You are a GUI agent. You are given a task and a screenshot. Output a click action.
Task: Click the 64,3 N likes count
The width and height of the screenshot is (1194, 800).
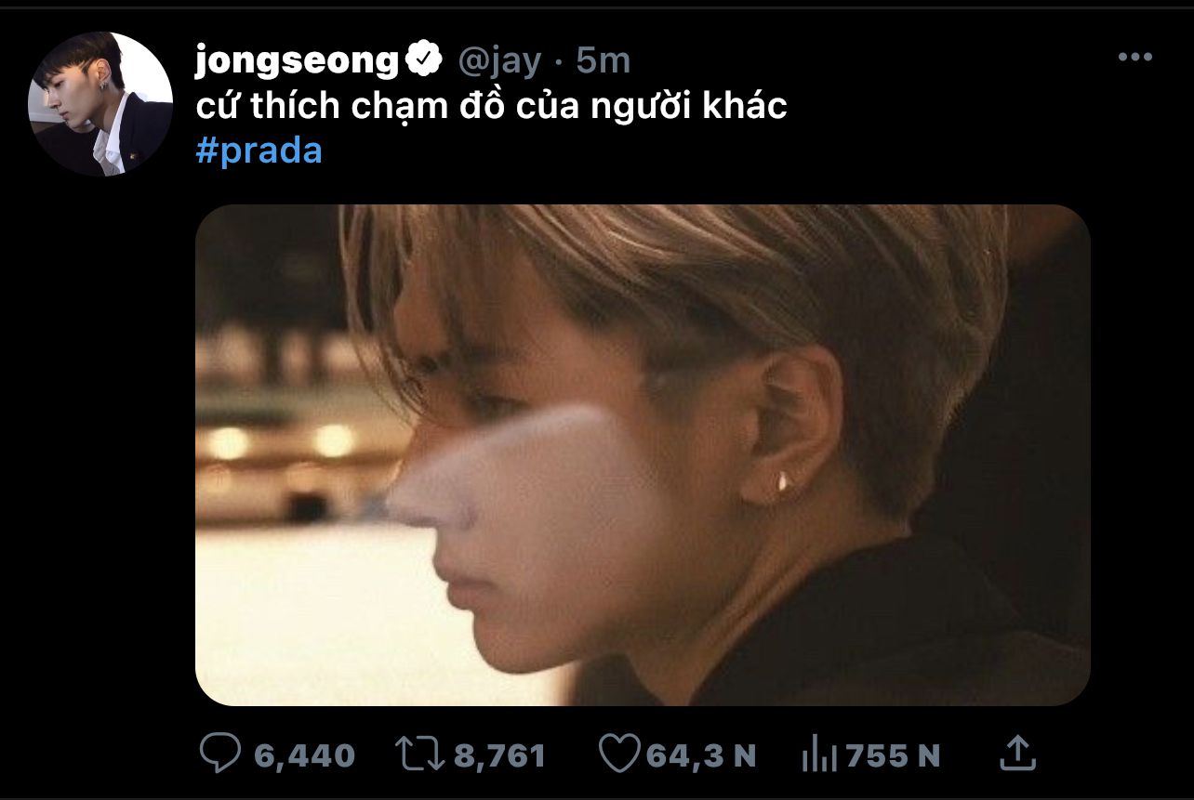[701, 755]
